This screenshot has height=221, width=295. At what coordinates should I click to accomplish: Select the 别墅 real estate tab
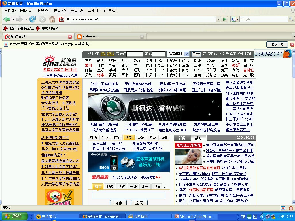(128, 137)
